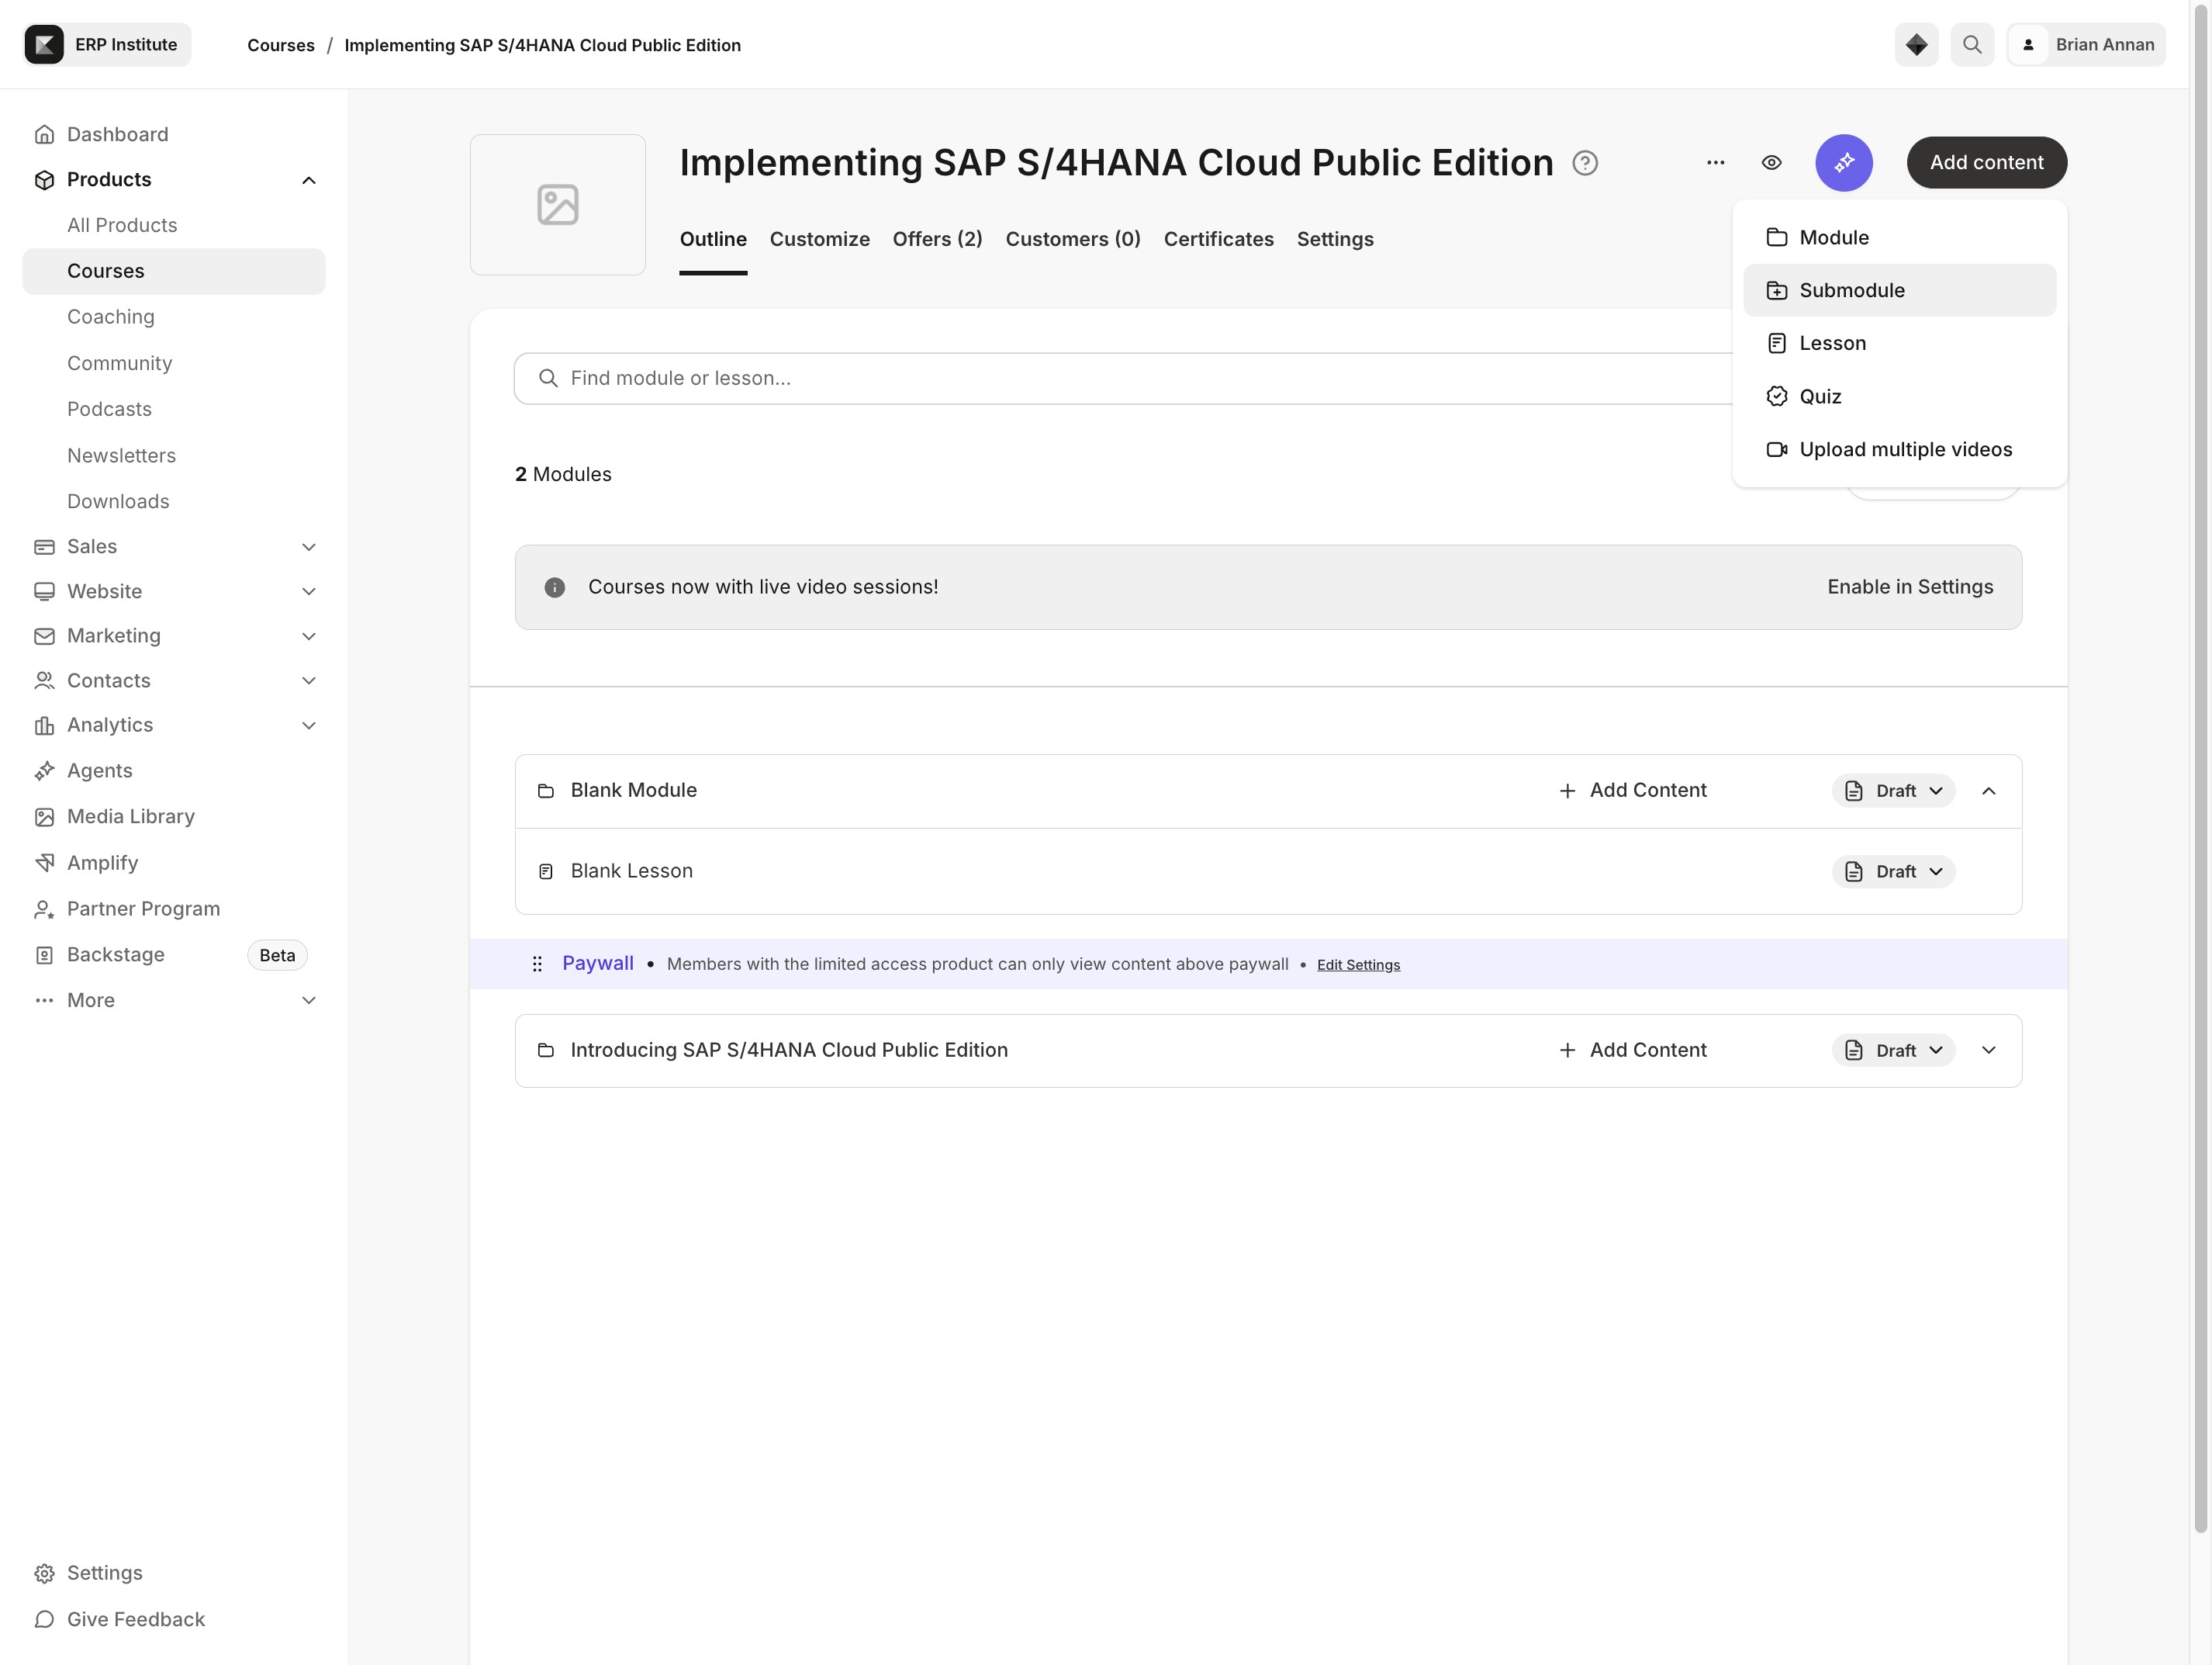Click the Backstage icon
The width and height of the screenshot is (2212, 1665).
(x=44, y=954)
